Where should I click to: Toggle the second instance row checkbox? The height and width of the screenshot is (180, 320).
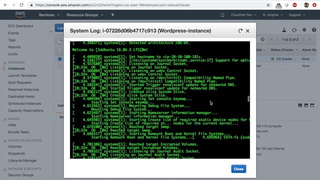coord(59,66)
